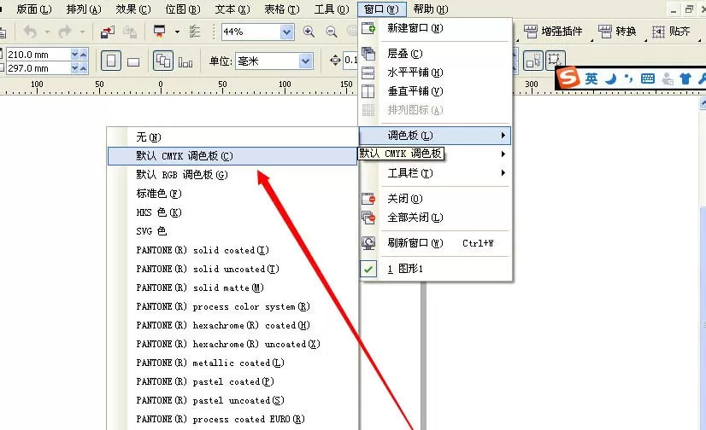The image size is (706, 430).
Task: Open the Options checklist icon
Action: 195,32
